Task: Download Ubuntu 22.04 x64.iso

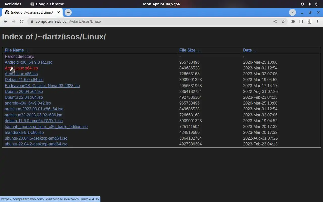Action: coord(24,97)
